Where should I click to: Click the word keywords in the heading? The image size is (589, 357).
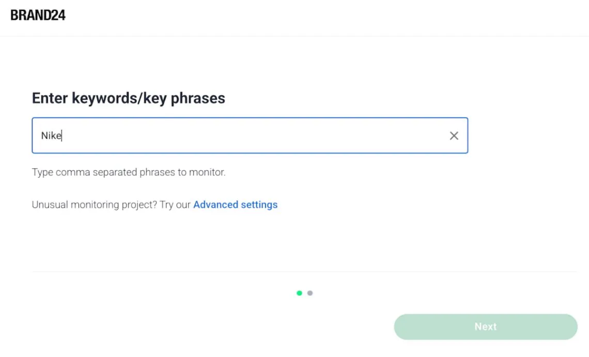pos(105,98)
